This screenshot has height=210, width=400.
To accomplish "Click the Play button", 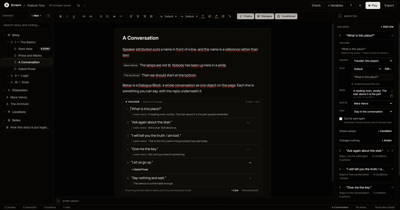I will 373,5.
